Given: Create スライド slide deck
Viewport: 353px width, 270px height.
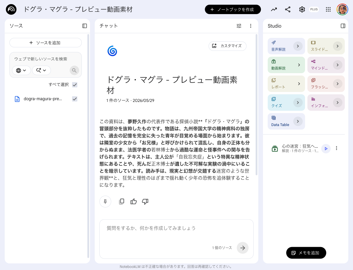Looking at the screenshot, I should click(x=326, y=46).
